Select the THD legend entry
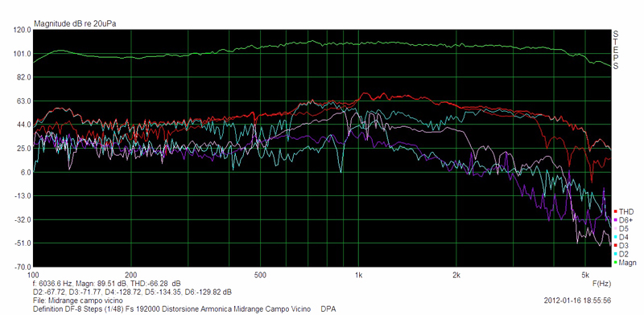644x315 pixels. [x=624, y=211]
